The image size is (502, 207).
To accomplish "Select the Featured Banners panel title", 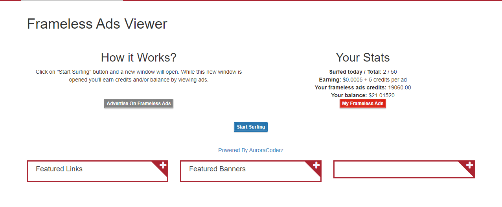I will tap(217, 169).
